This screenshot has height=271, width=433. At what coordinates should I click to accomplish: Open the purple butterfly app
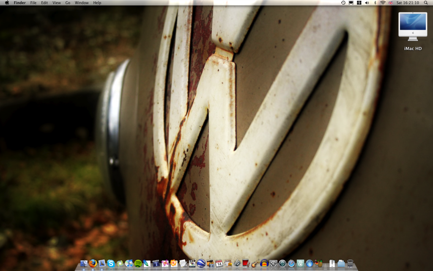165,263
